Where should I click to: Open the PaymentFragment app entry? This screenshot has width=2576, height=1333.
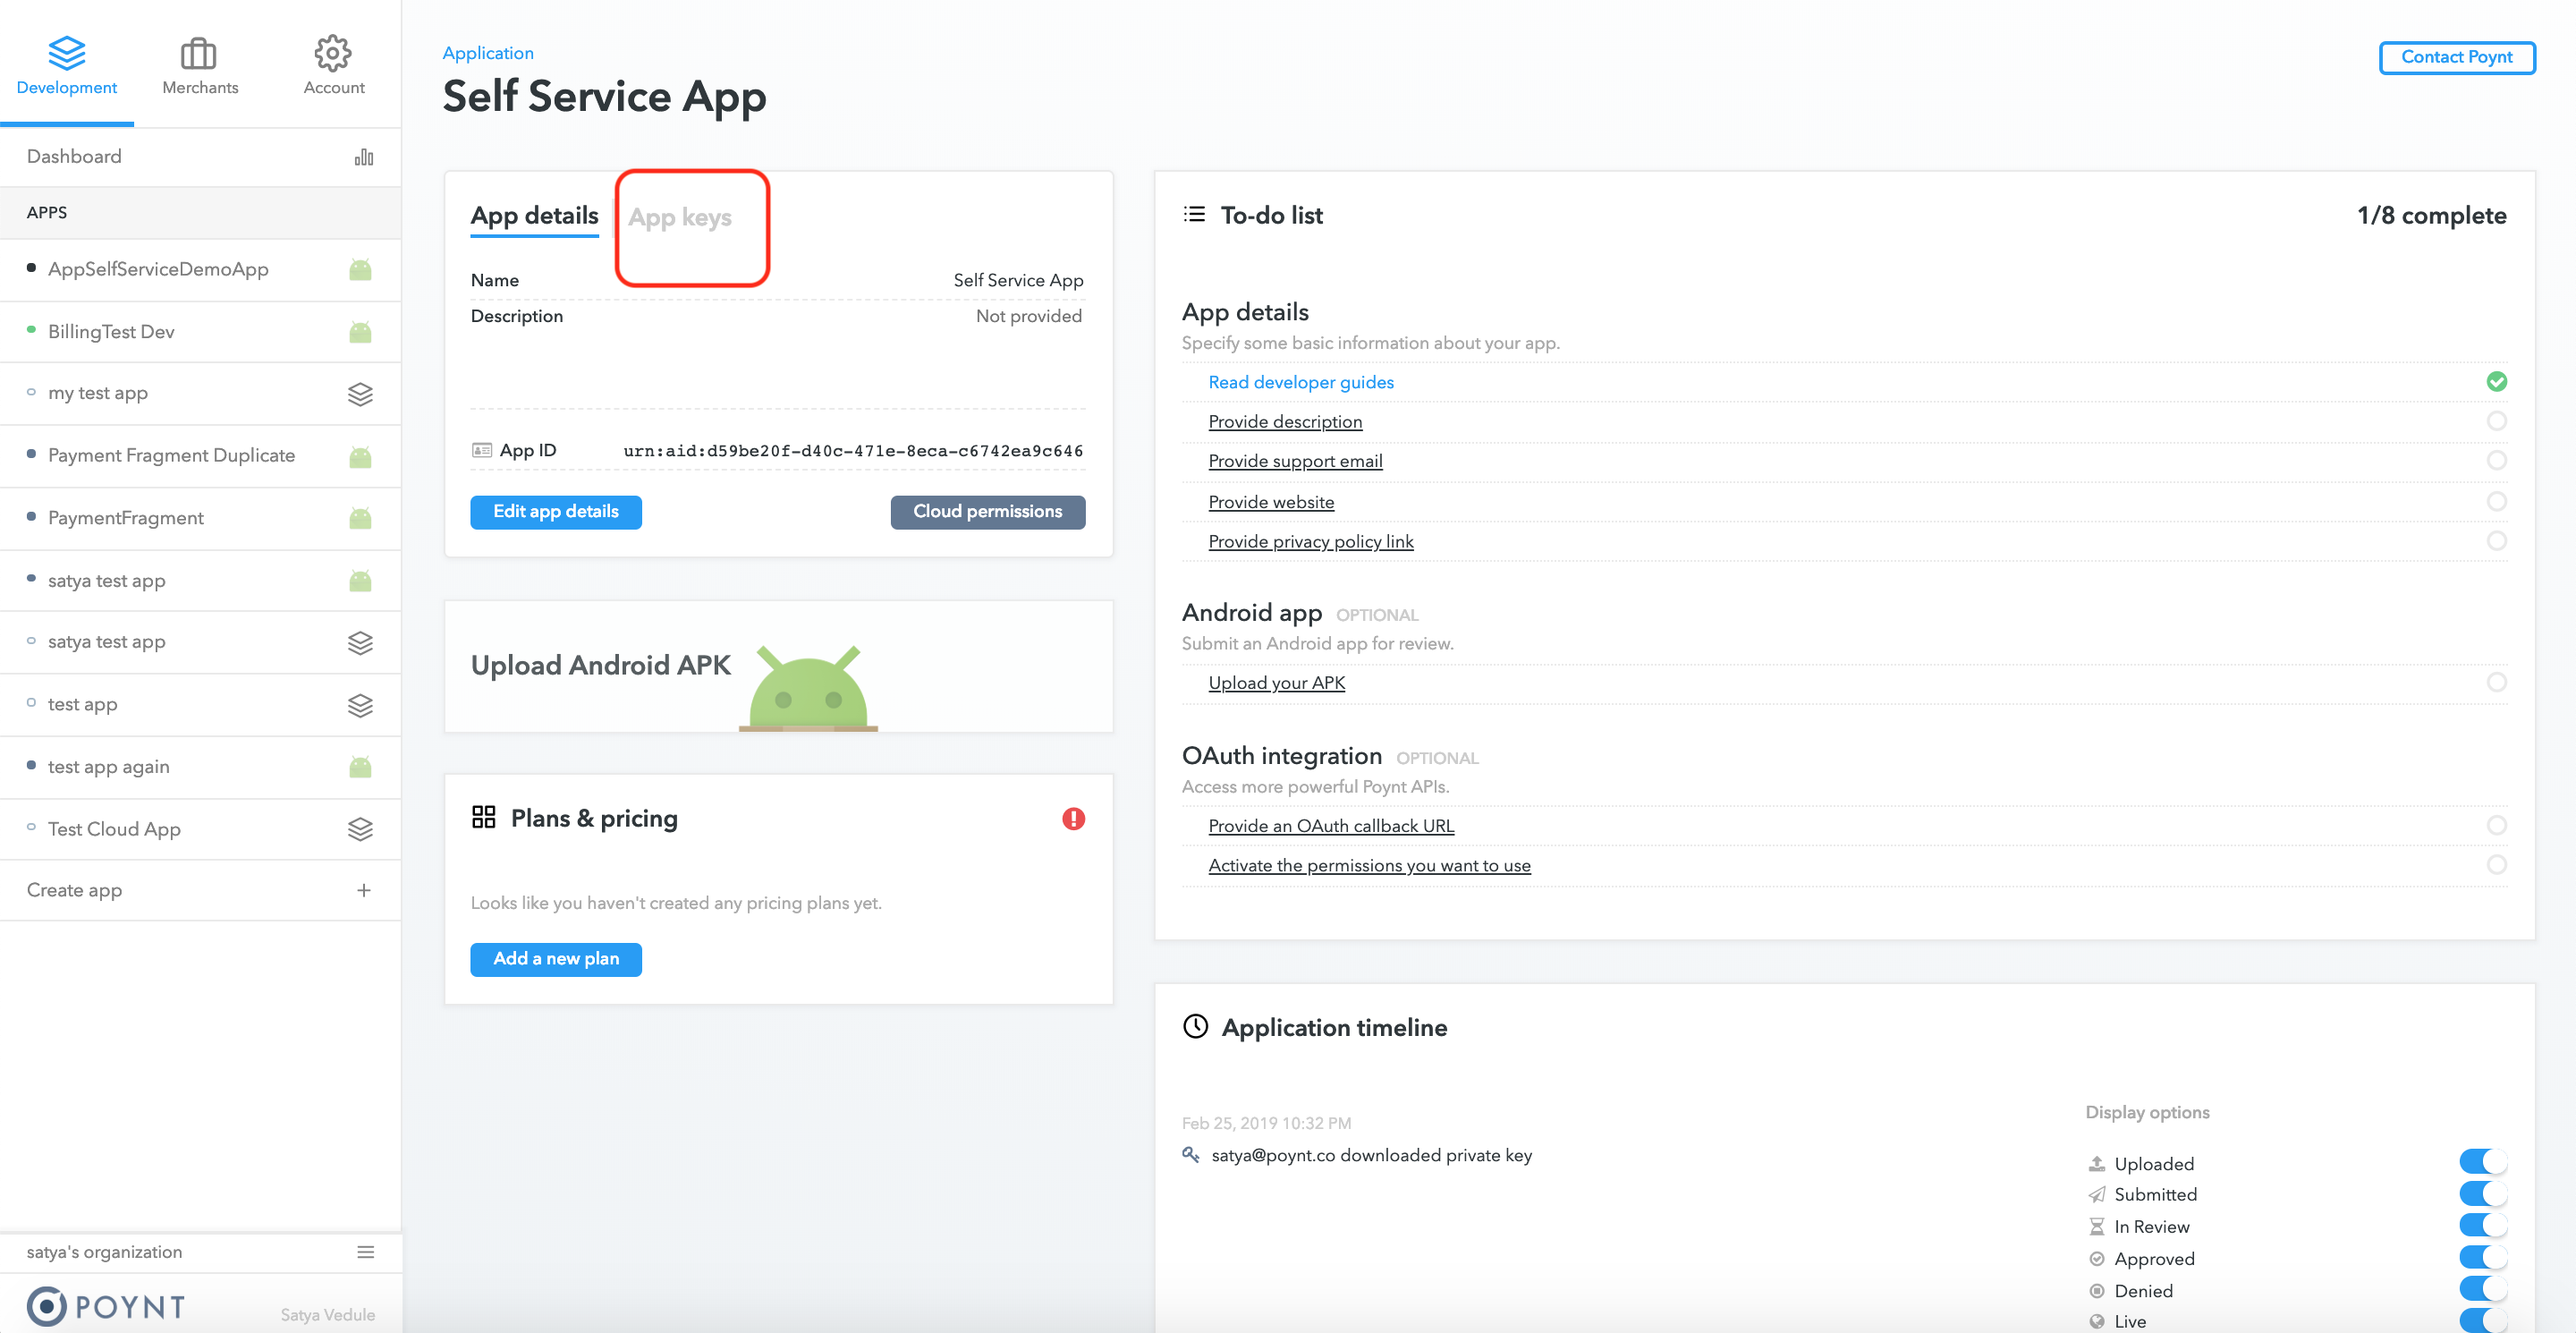click(200, 518)
